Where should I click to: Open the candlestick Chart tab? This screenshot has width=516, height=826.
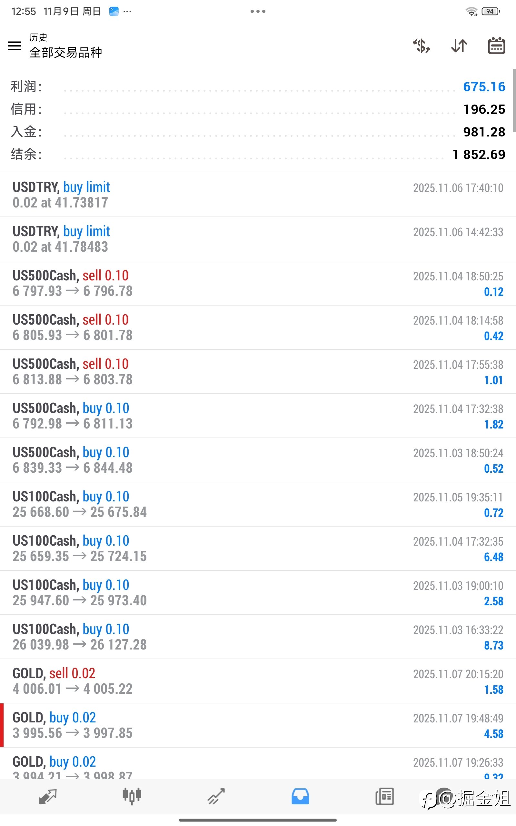[x=132, y=797]
